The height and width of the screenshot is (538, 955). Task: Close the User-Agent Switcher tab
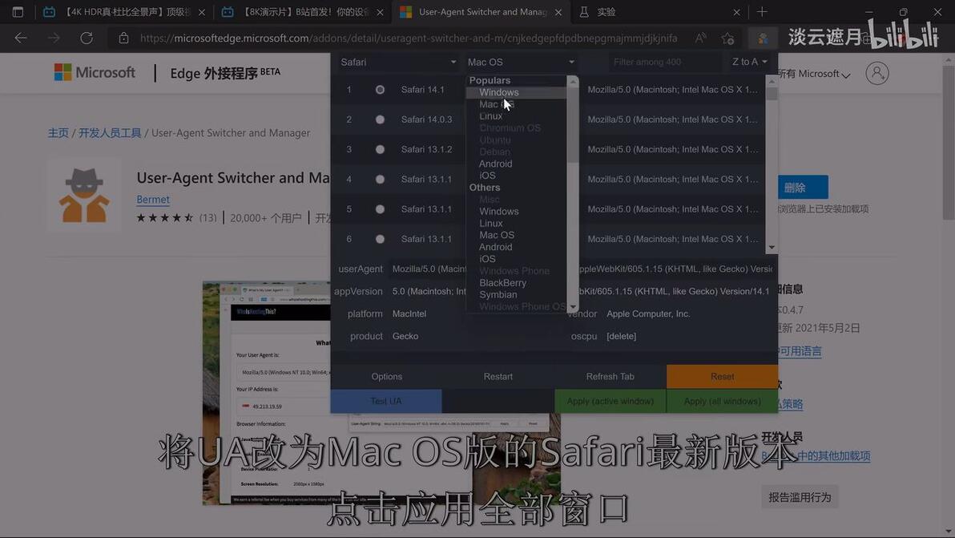tap(558, 12)
